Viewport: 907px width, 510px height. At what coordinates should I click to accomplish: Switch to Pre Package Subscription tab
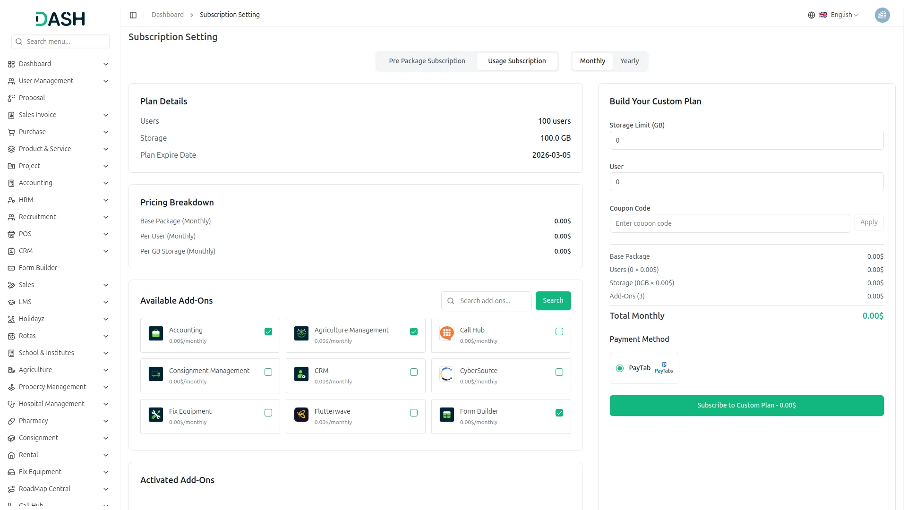(x=427, y=61)
